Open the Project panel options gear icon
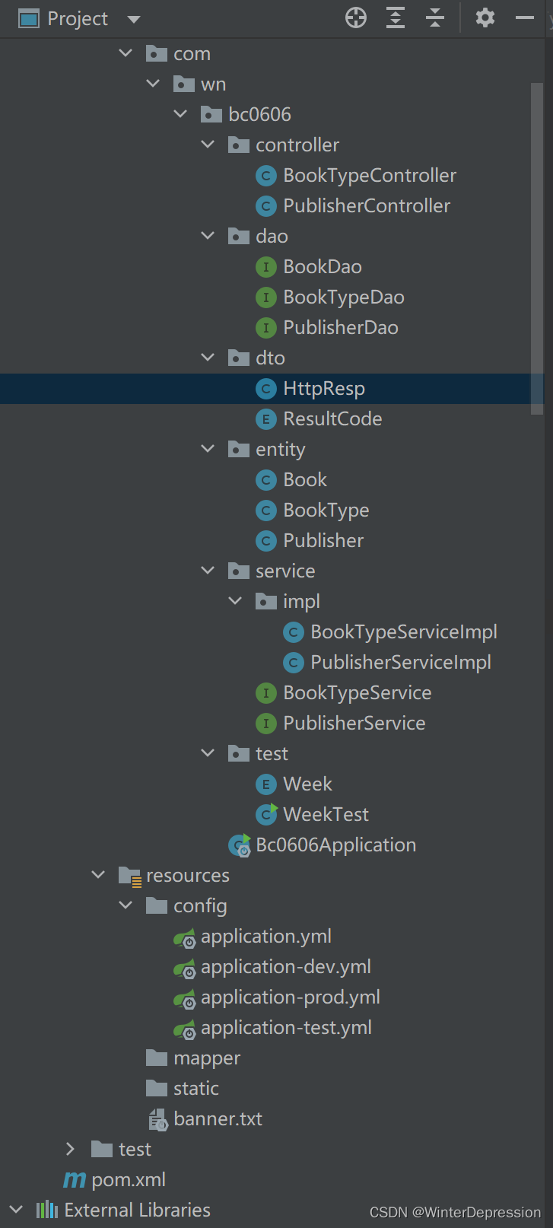Image resolution: width=553 pixels, height=1228 pixels. pyautogui.click(x=485, y=17)
